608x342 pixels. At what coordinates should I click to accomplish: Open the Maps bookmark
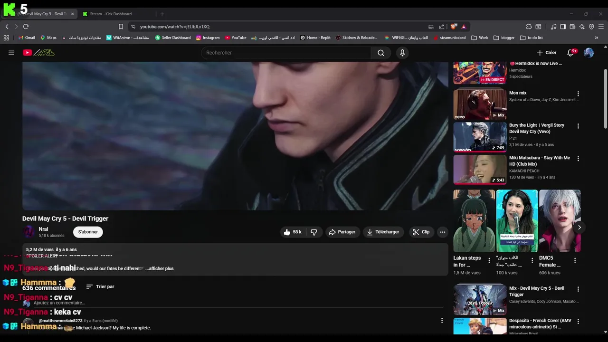[48, 38]
